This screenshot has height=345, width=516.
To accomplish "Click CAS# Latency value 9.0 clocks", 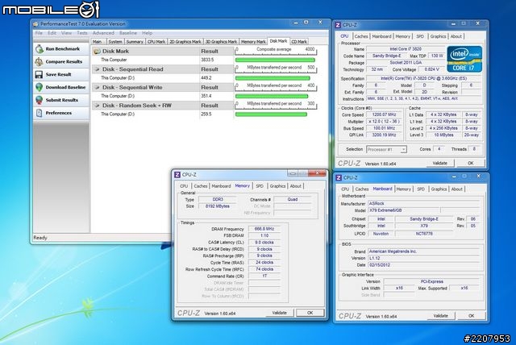I will pyautogui.click(x=264, y=243).
